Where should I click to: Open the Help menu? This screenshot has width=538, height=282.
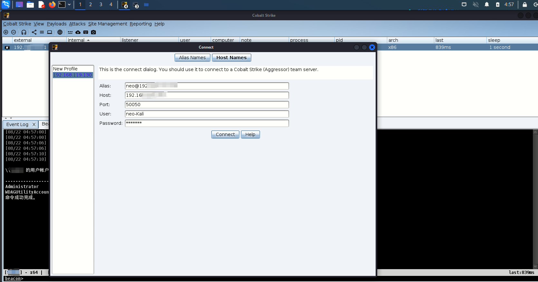[x=159, y=24]
